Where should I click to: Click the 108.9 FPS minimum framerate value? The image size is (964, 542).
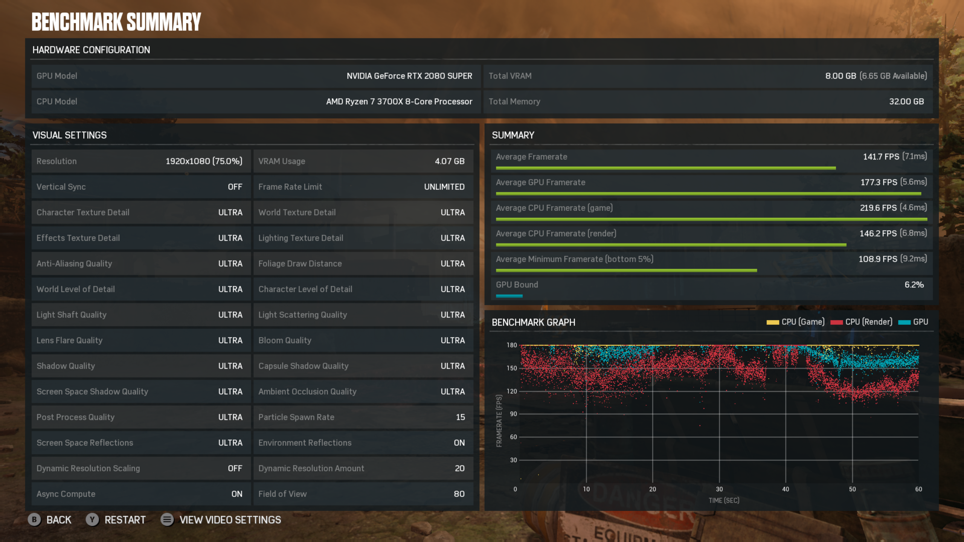(x=878, y=259)
